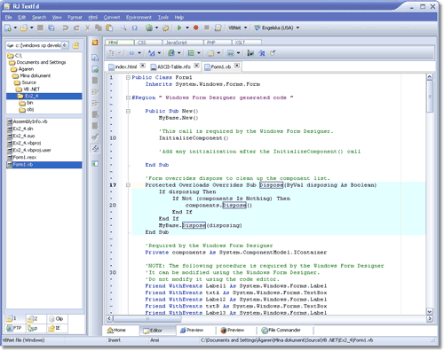Collapse the #Region Windows Form Designer fold
Viewport: 444px width, 351px height.
coord(128,97)
